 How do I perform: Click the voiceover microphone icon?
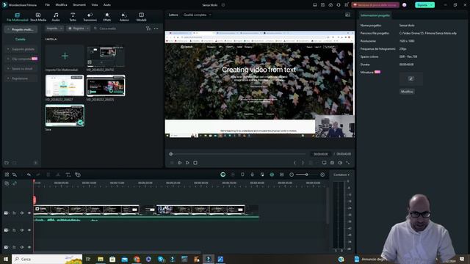pos(253,175)
